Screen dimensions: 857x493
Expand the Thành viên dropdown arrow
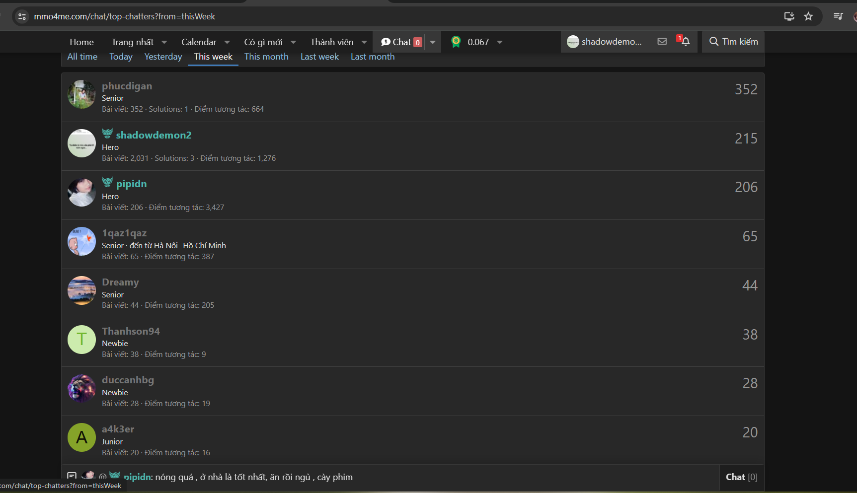coord(364,42)
